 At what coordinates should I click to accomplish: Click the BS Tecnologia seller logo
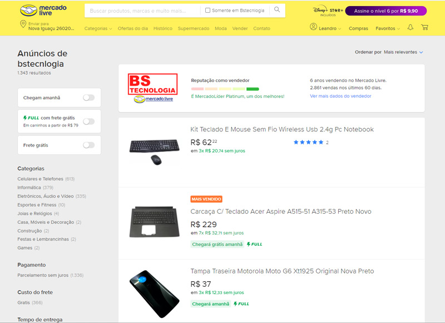(152, 88)
